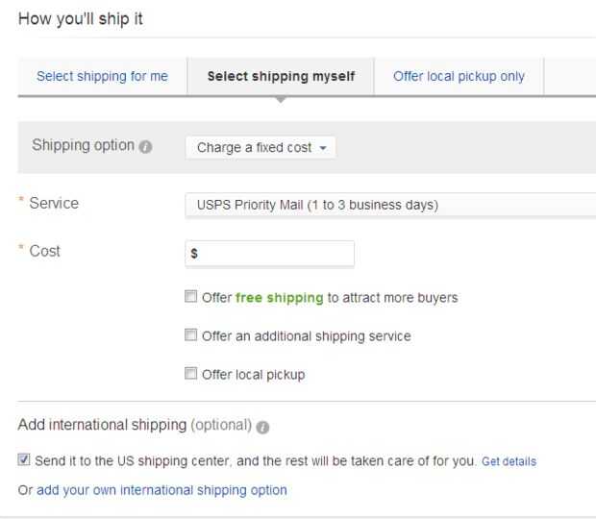This screenshot has height=519, width=596.
Task: Click the Cost field label
Action: tap(44, 251)
